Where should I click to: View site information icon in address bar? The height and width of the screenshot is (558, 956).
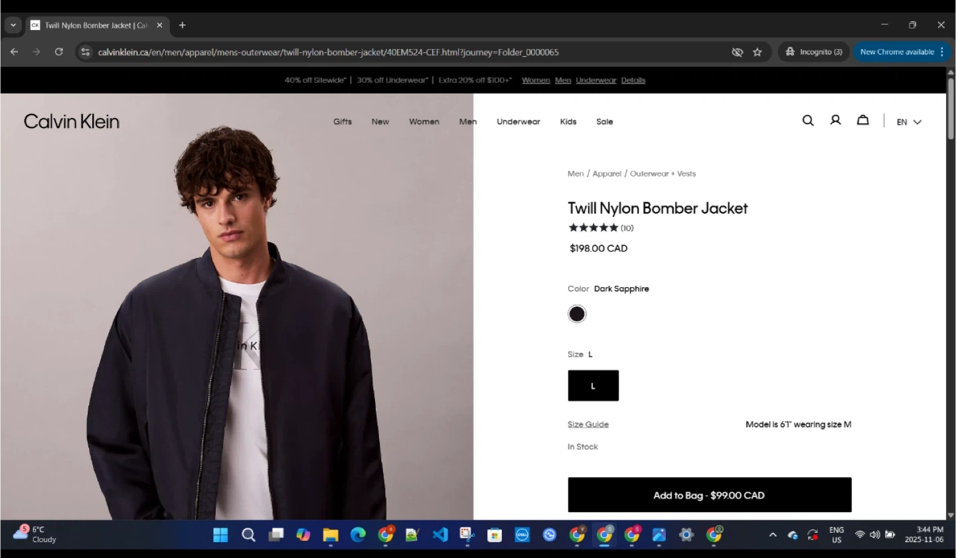tap(85, 52)
